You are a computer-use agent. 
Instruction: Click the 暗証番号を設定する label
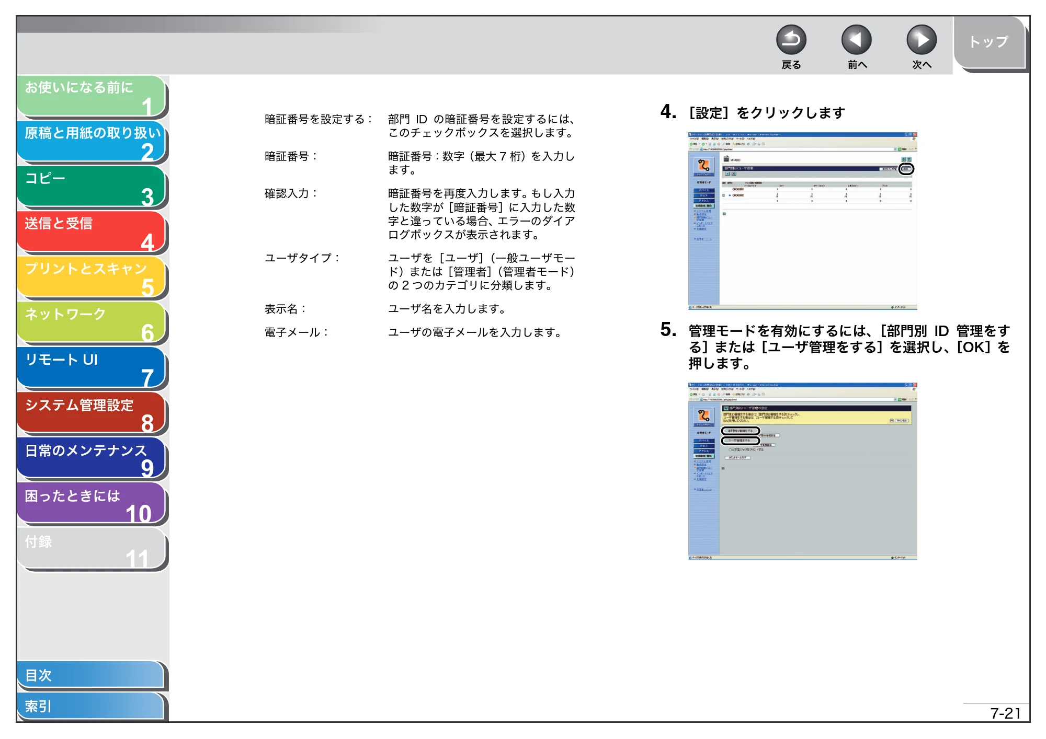point(318,120)
